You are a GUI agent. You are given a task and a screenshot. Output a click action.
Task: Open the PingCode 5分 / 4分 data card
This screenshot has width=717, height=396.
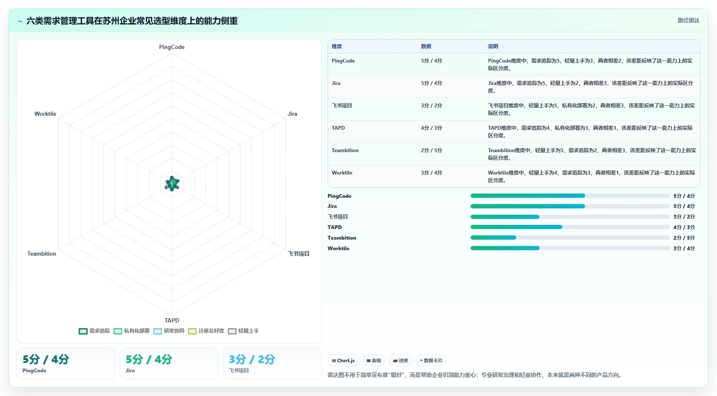66,363
